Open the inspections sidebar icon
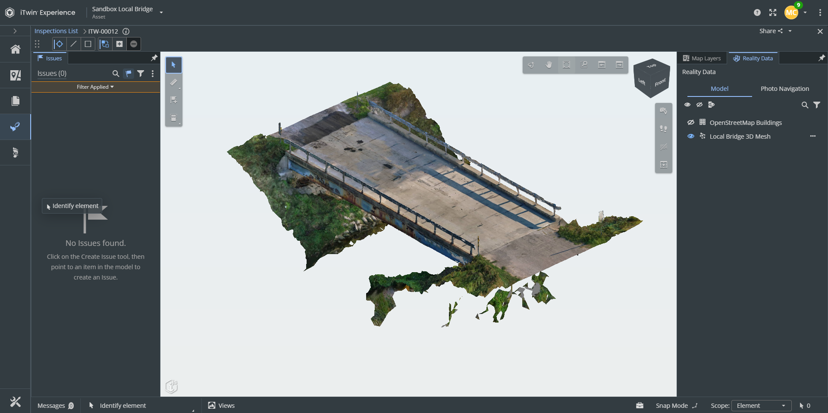Viewport: 828px width, 413px height. [x=16, y=127]
